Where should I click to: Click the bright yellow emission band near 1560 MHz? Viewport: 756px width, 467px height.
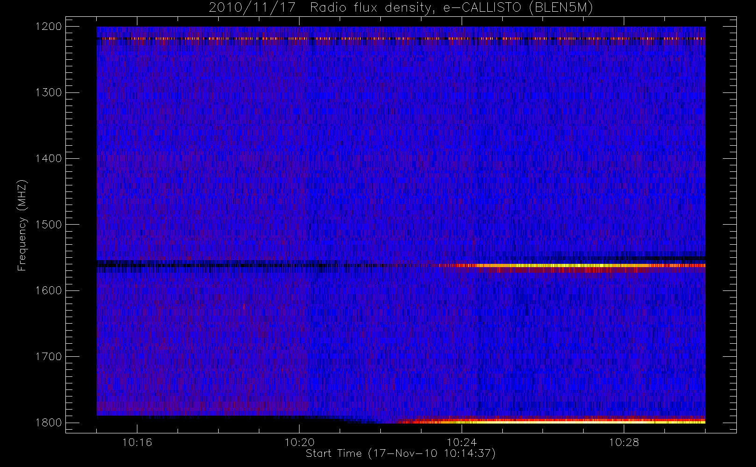572,266
